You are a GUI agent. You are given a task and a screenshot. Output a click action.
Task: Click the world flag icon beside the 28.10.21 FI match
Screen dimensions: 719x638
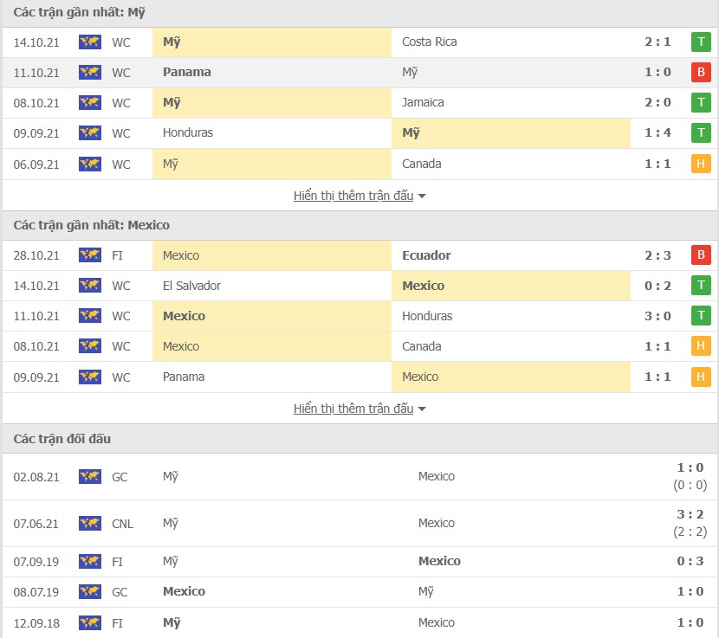coord(90,255)
